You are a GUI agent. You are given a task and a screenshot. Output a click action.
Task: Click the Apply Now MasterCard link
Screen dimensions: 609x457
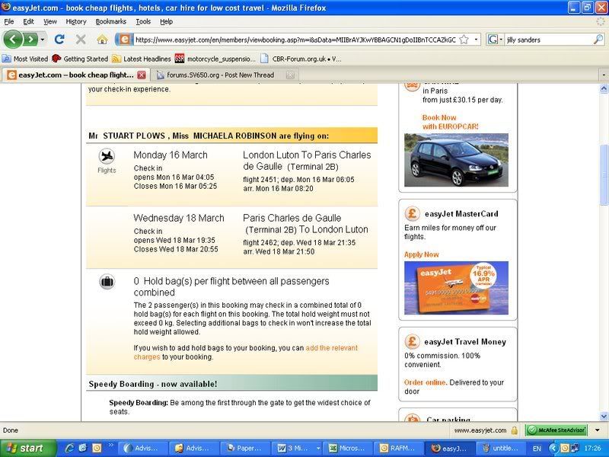pos(422,254)
